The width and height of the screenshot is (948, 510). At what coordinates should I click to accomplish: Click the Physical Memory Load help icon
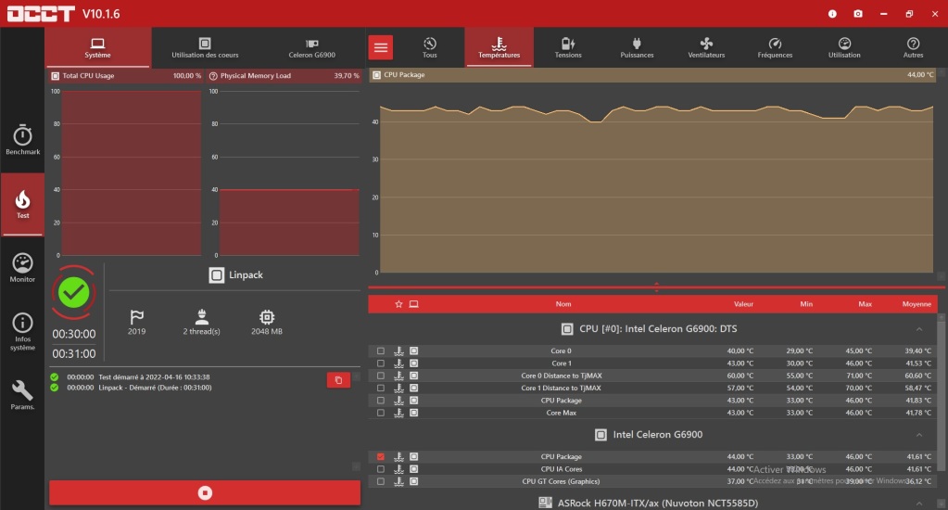pos(213,76)
